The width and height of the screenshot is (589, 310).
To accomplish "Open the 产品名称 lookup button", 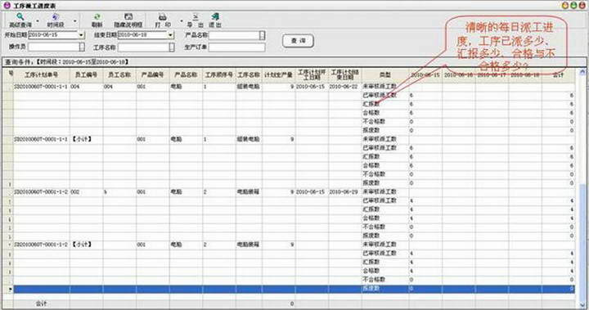I will (x=263, y=35).
